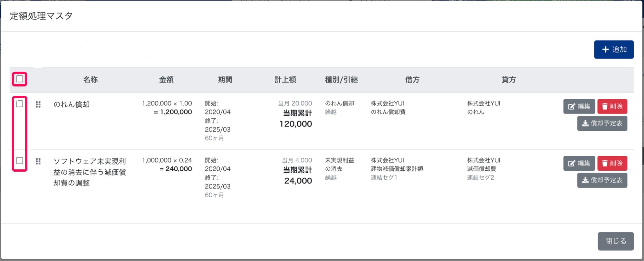This screenshot has width=644, height=261.
Task: Click the 当月 20,000 monthly amount
Action: (x=295, y=104)
